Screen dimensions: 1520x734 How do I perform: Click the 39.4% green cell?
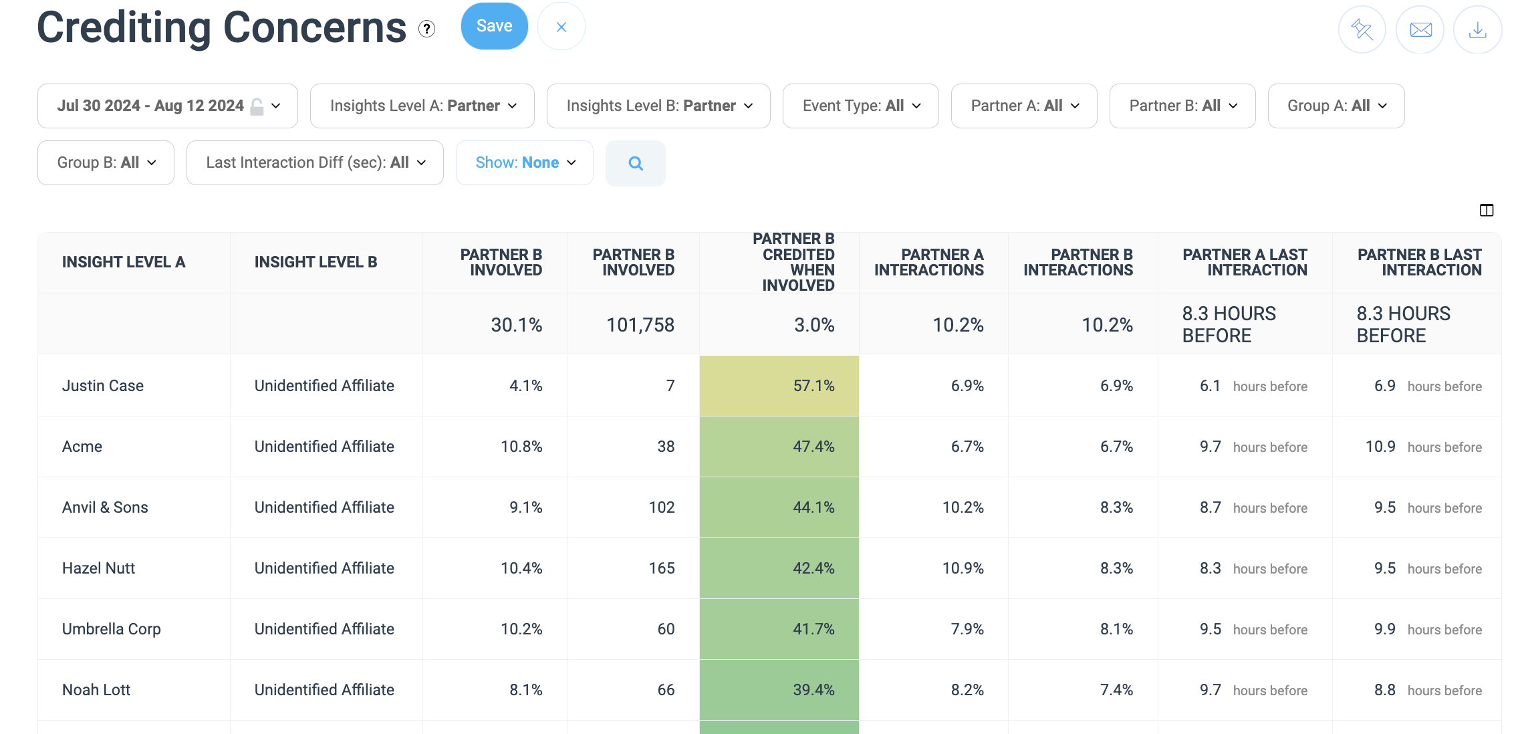pos(779,690)
